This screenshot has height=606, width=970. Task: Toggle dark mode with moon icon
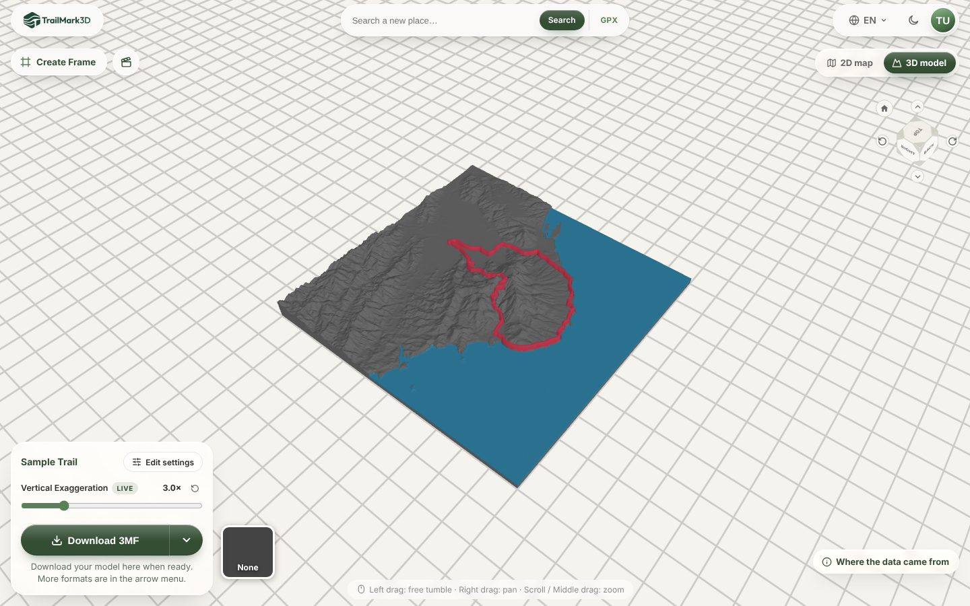(913, 20)
